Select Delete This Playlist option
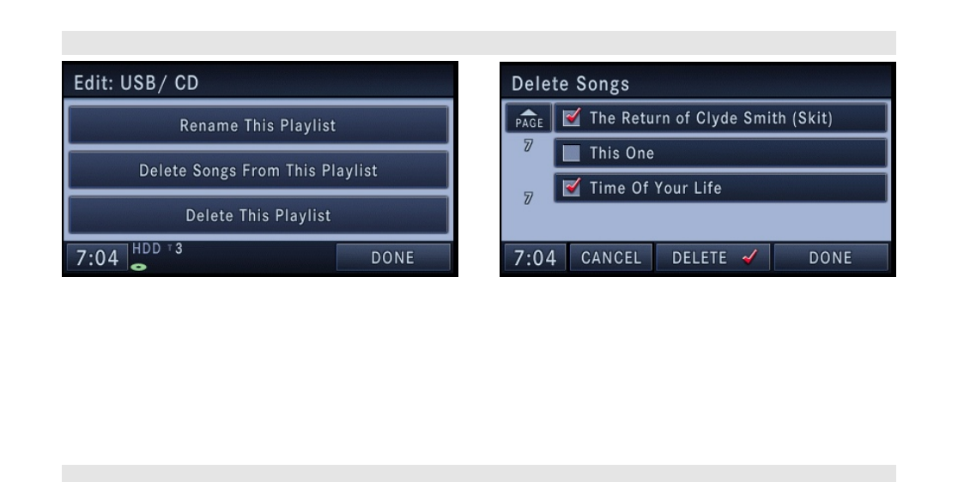958x494 pixels. coord(258,215)
